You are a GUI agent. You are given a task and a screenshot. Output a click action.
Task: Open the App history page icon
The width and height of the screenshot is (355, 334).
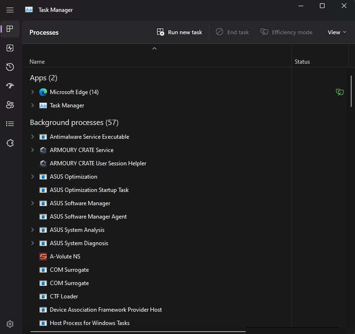[10, 67]
